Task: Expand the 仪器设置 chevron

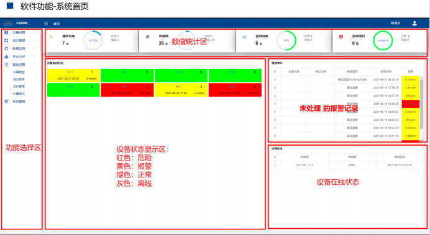Action: [35, 32]
